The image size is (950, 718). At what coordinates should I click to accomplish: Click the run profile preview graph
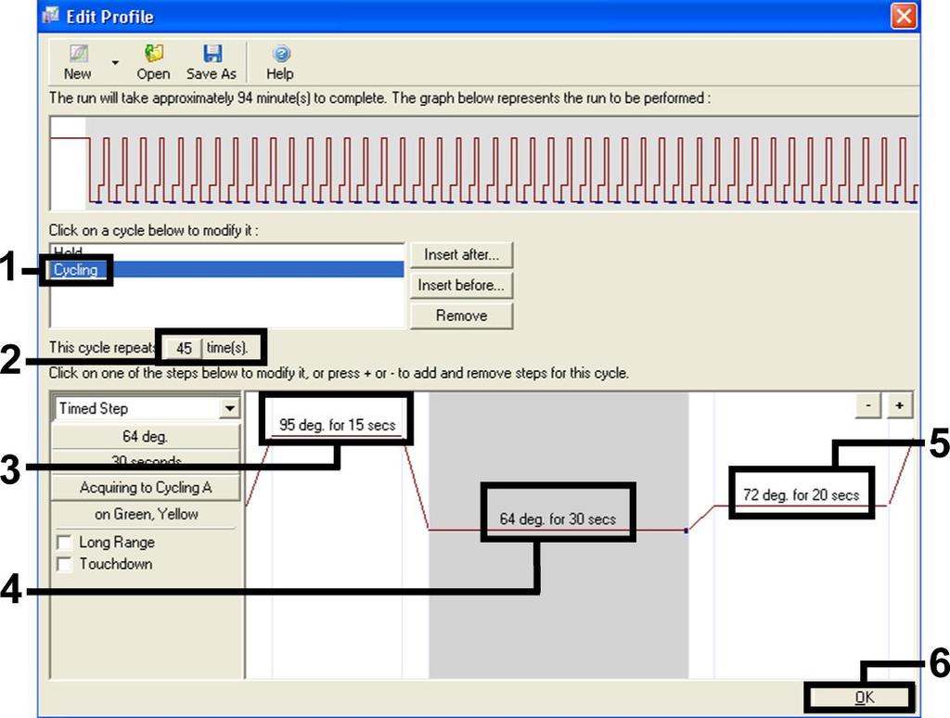[x=484, y=163]
